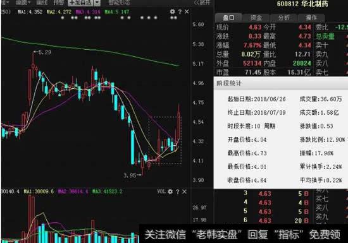Select the 画线 drawing tool
348x243 pixels.
tap(42, 3)
